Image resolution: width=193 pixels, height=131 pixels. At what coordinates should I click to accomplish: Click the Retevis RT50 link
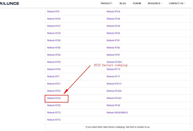(x=54, y=69)
